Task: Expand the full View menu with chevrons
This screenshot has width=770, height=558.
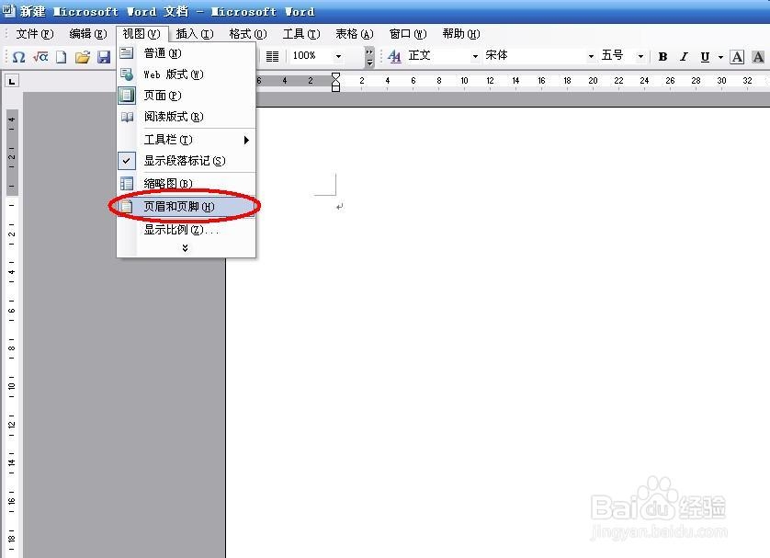Action: [185, 248]
